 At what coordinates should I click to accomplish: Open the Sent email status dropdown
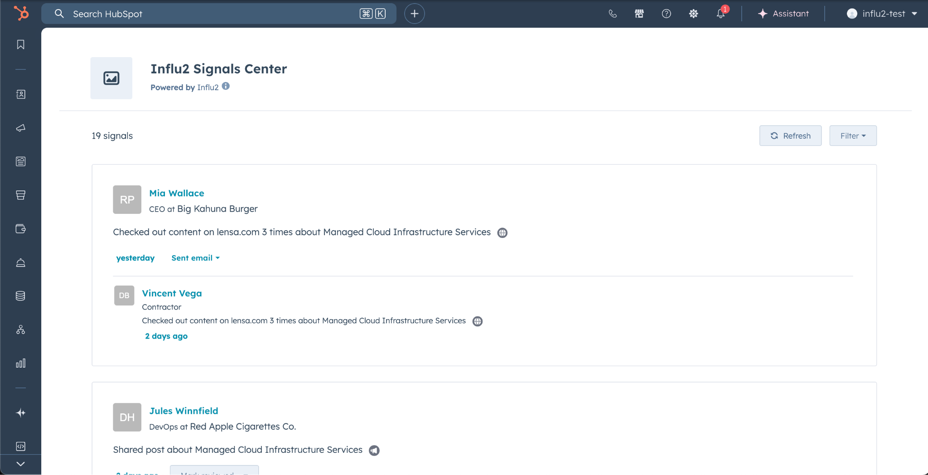pos(195,258)
